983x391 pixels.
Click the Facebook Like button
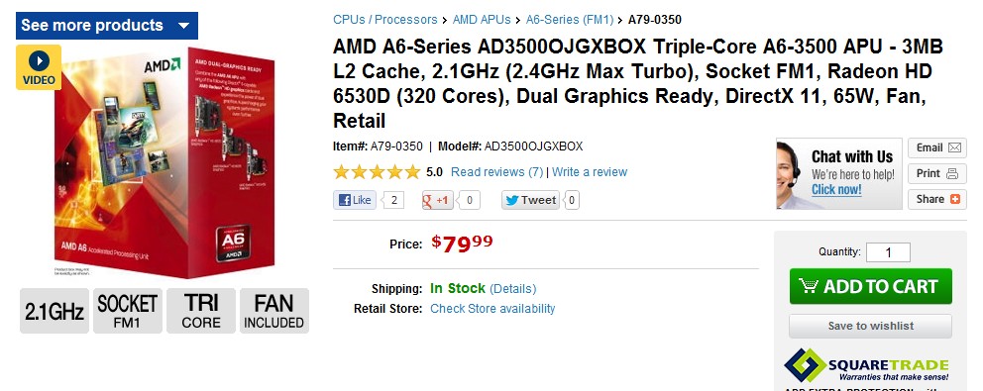[x=355, y=200]
